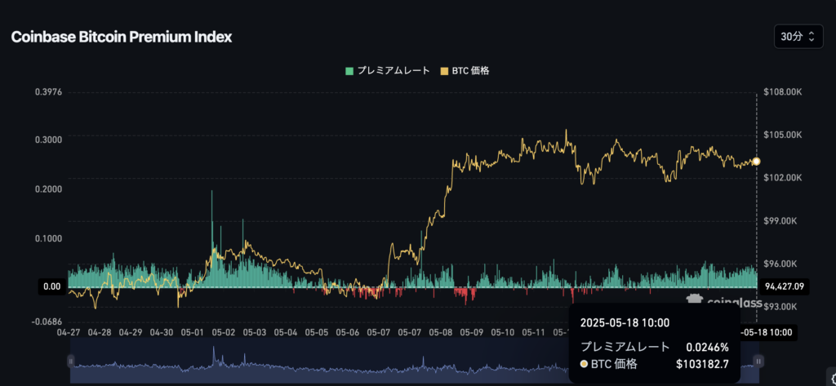This screenshot has height=386, width=836.
Task: Click the 05-10 date axis label
Action: point(503,332)
